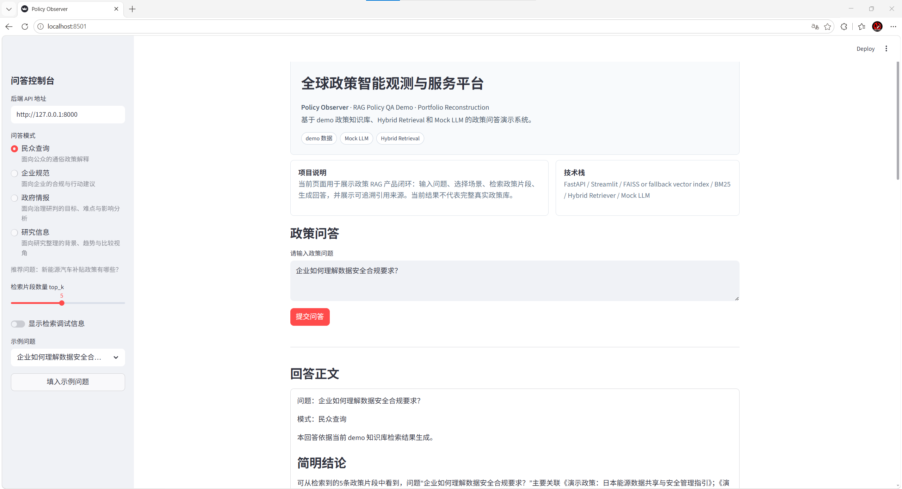The height and width of the screenshot is (489, 902).
Task: Click the translate page icon
Action: click(815, 26)
